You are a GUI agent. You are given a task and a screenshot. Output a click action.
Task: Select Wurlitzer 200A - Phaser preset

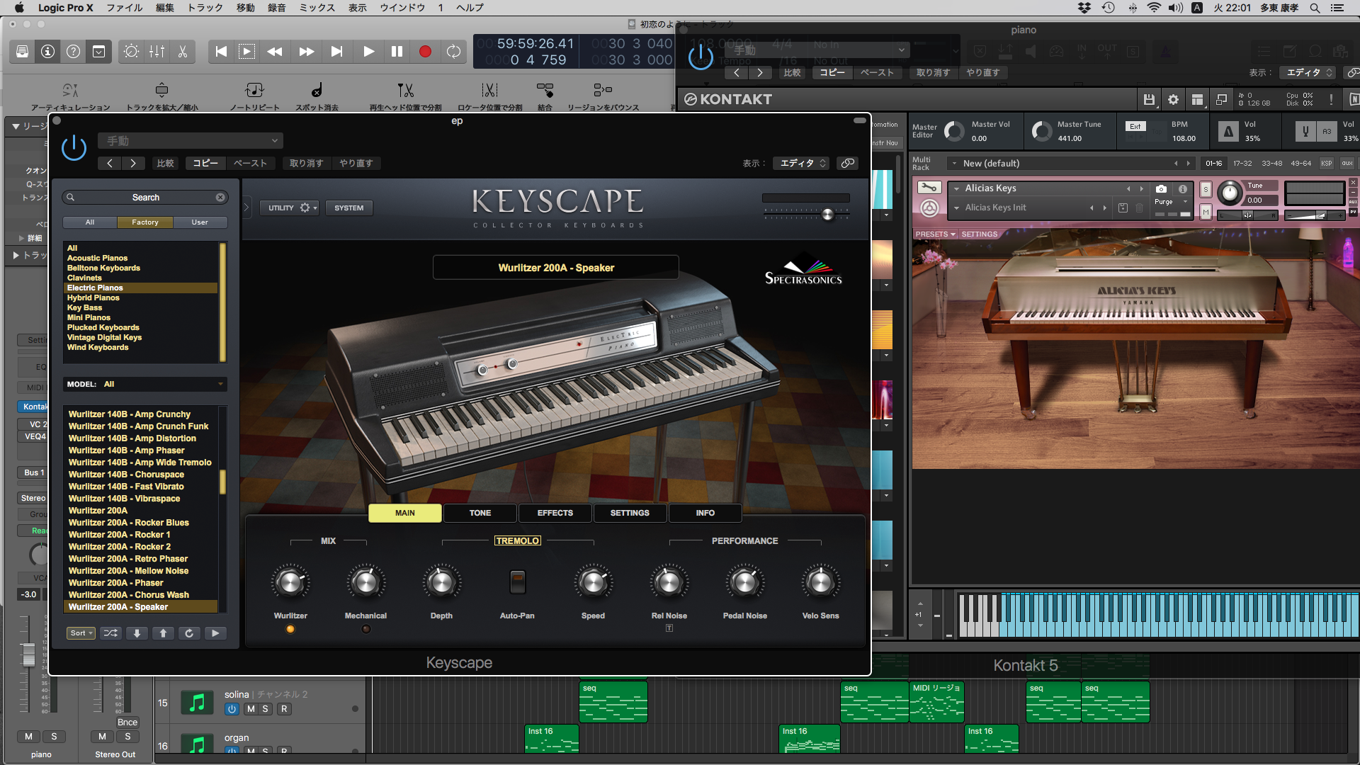coord(115,583)
